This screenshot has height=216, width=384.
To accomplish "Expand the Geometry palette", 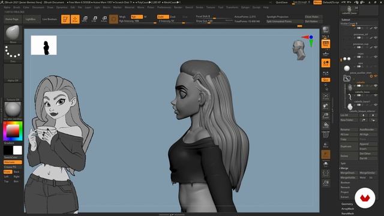I will coord(347,204).
